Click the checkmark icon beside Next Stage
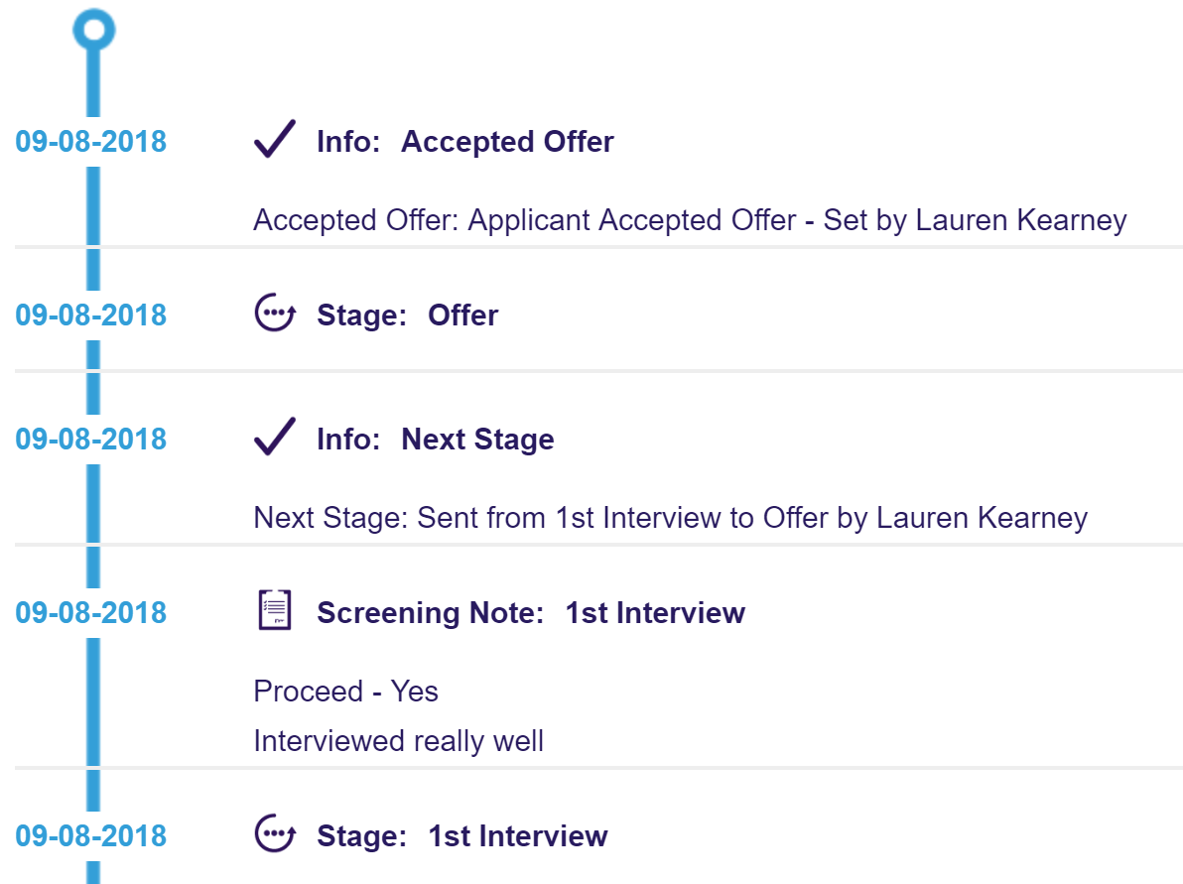 point(275,436)
